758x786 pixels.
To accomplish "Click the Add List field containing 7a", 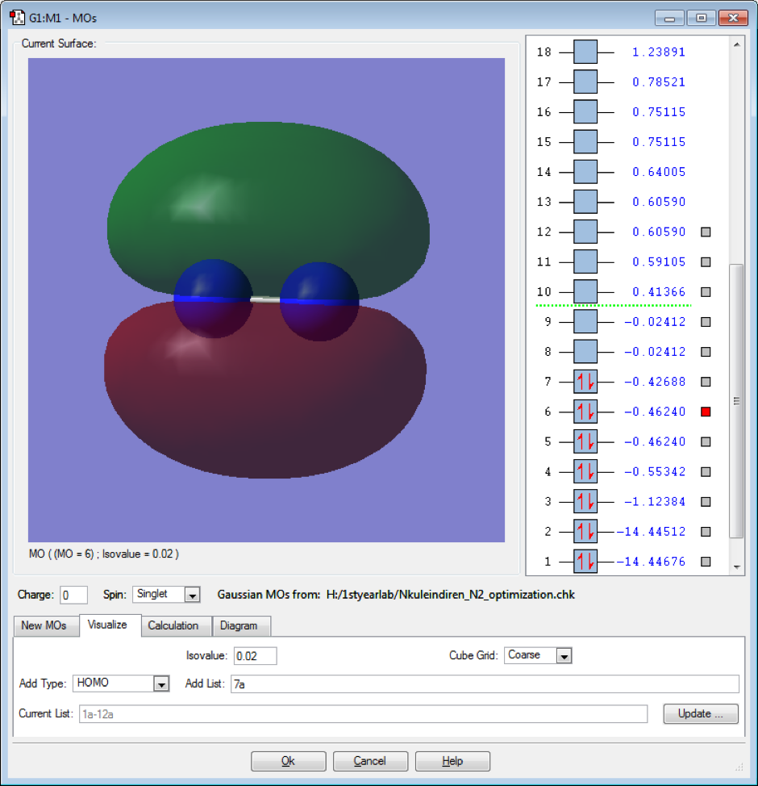I will point(485,684).
